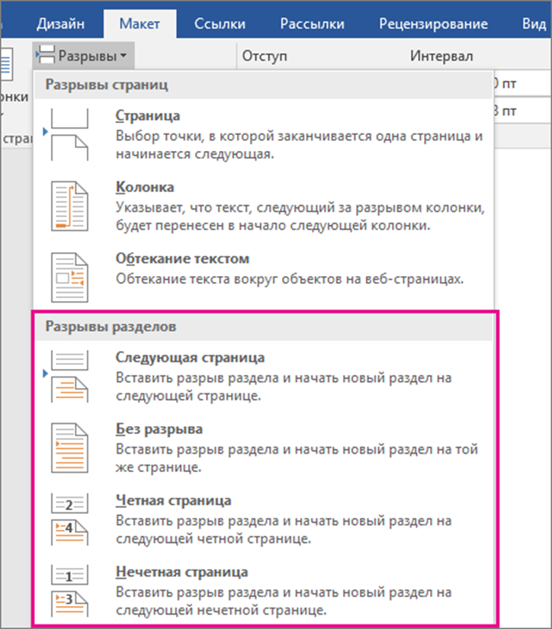
Task: Click the Отступ label
Action: pyautogui.click(x=265, y=56)
